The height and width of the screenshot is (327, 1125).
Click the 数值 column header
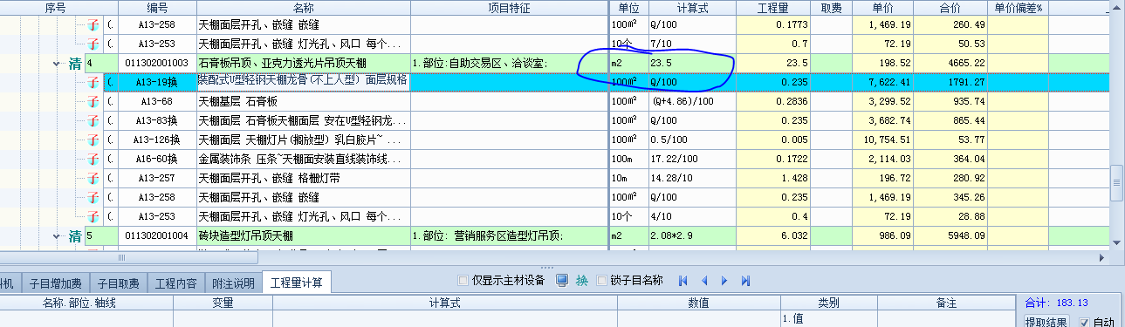(698, 303)
